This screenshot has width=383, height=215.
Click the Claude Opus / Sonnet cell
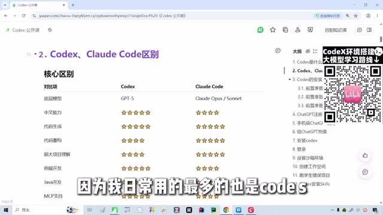[x=218, y=99]
